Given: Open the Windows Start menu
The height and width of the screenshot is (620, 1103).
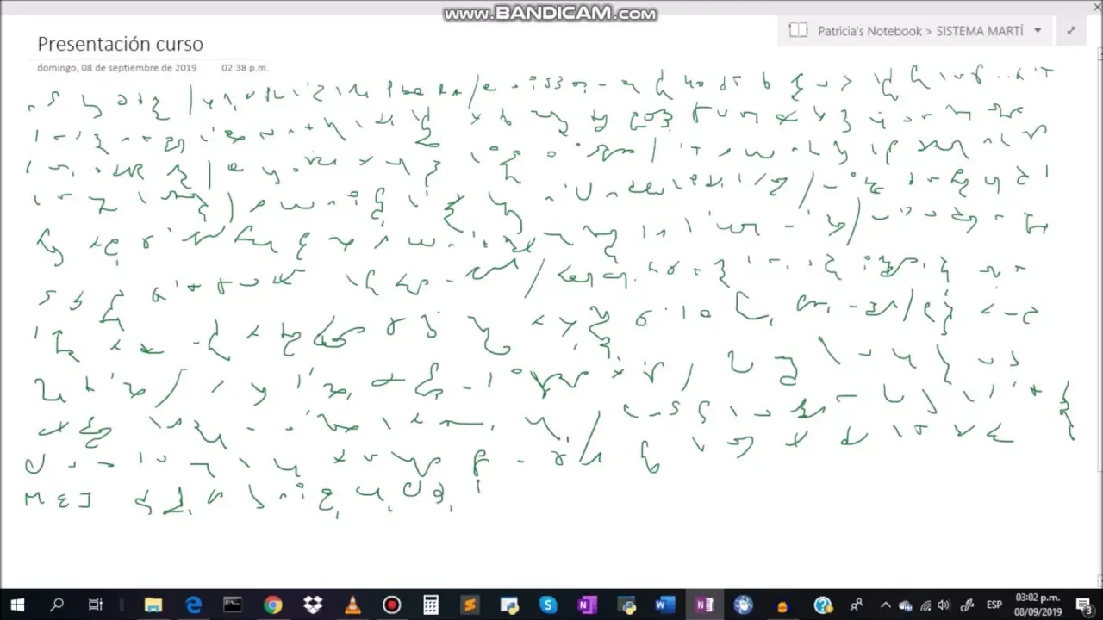Looking at the screenshot, I should tap(17, 604).
